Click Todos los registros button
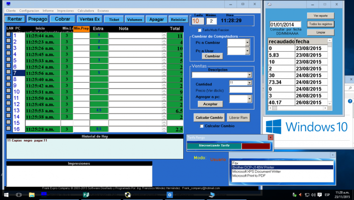Viewport: 354px width, 200px height. click(x=320, y=24)
